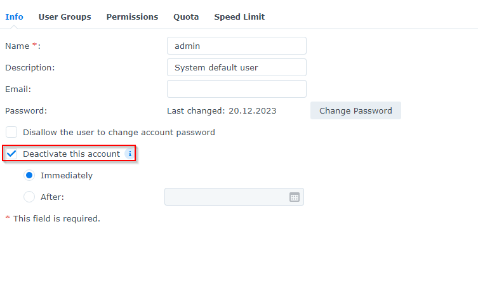Open the calendar date picker icon

click(294, 197)
